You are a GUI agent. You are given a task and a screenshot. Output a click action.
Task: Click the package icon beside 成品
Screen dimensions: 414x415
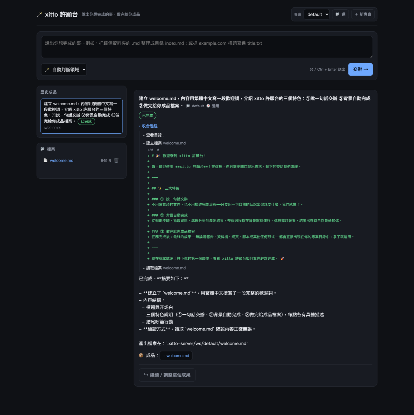click(141, 355)
